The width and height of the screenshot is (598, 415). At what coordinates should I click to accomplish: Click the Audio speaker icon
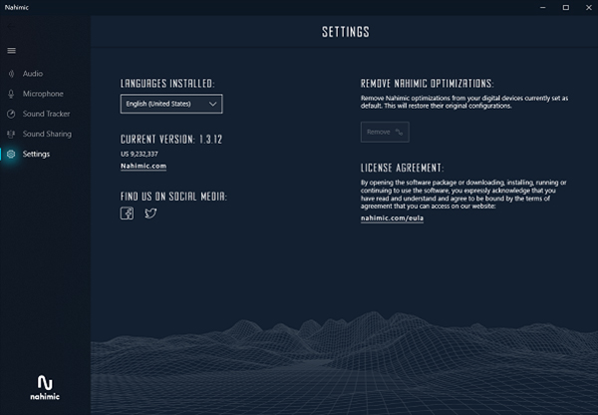click(11, 74)
